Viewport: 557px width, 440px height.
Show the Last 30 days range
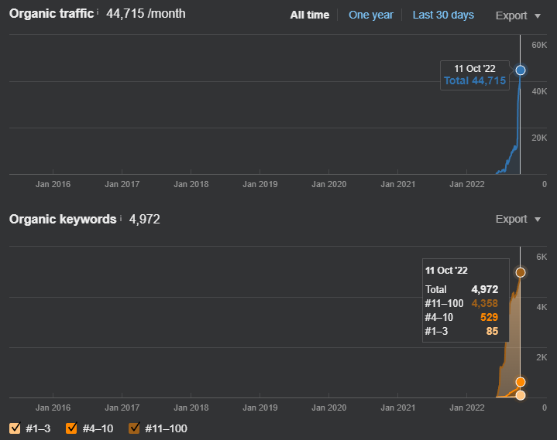coord(443,15)
